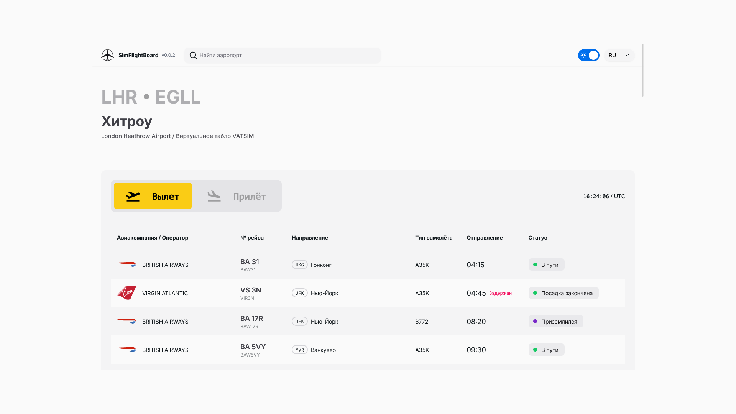Click the Посадка закончена status badge
This screenshot has width=736, height=414.
point(563,293)
